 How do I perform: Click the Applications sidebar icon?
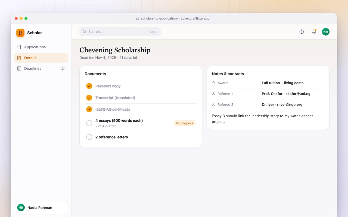point(19,47)
